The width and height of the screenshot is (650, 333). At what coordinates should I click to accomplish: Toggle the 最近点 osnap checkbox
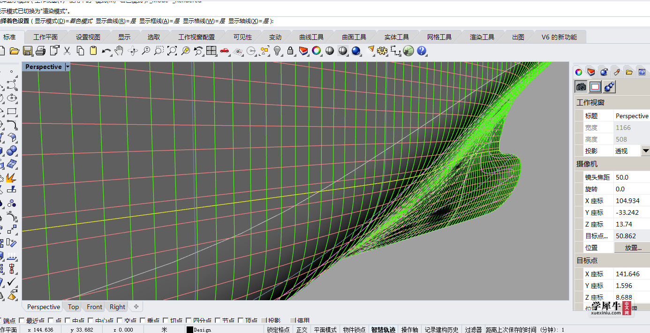tap(22, 321)
